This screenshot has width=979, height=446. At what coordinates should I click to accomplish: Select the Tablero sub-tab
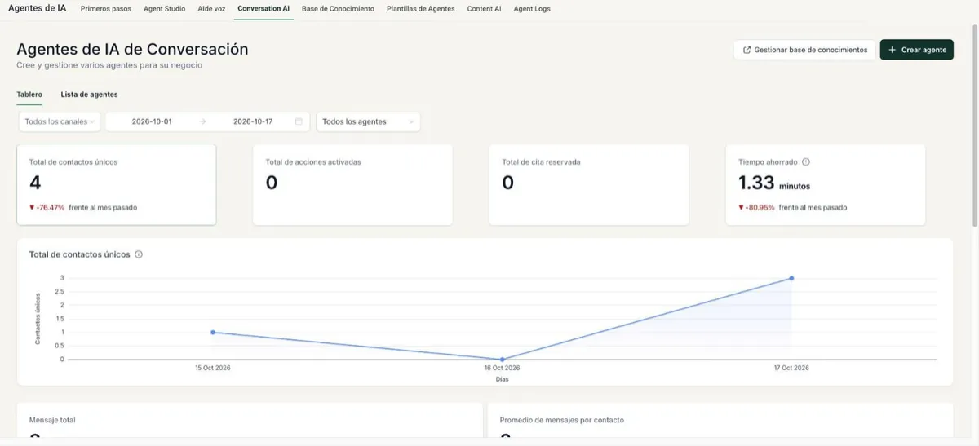point(29,95)
